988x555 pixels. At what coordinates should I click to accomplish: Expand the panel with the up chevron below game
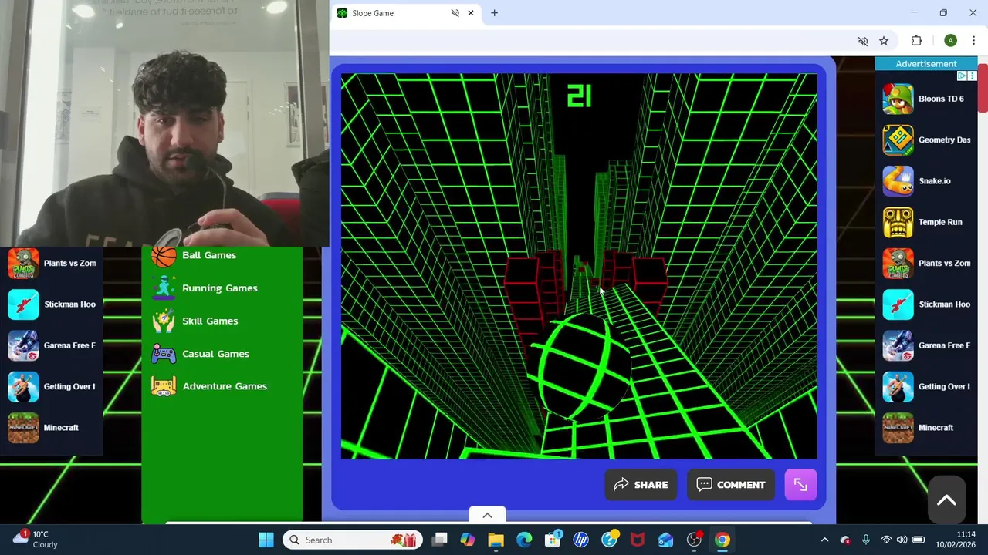coord(487,515)
